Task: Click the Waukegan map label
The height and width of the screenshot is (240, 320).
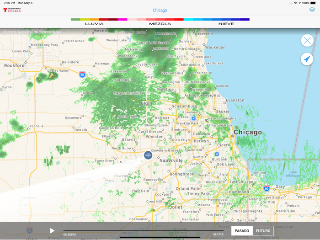Action: point(215,48)
